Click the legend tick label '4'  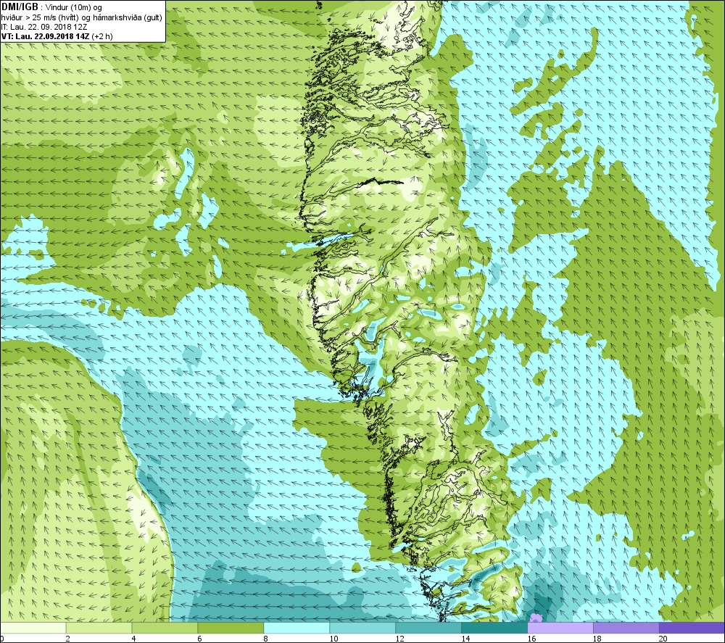click(133, 639)
